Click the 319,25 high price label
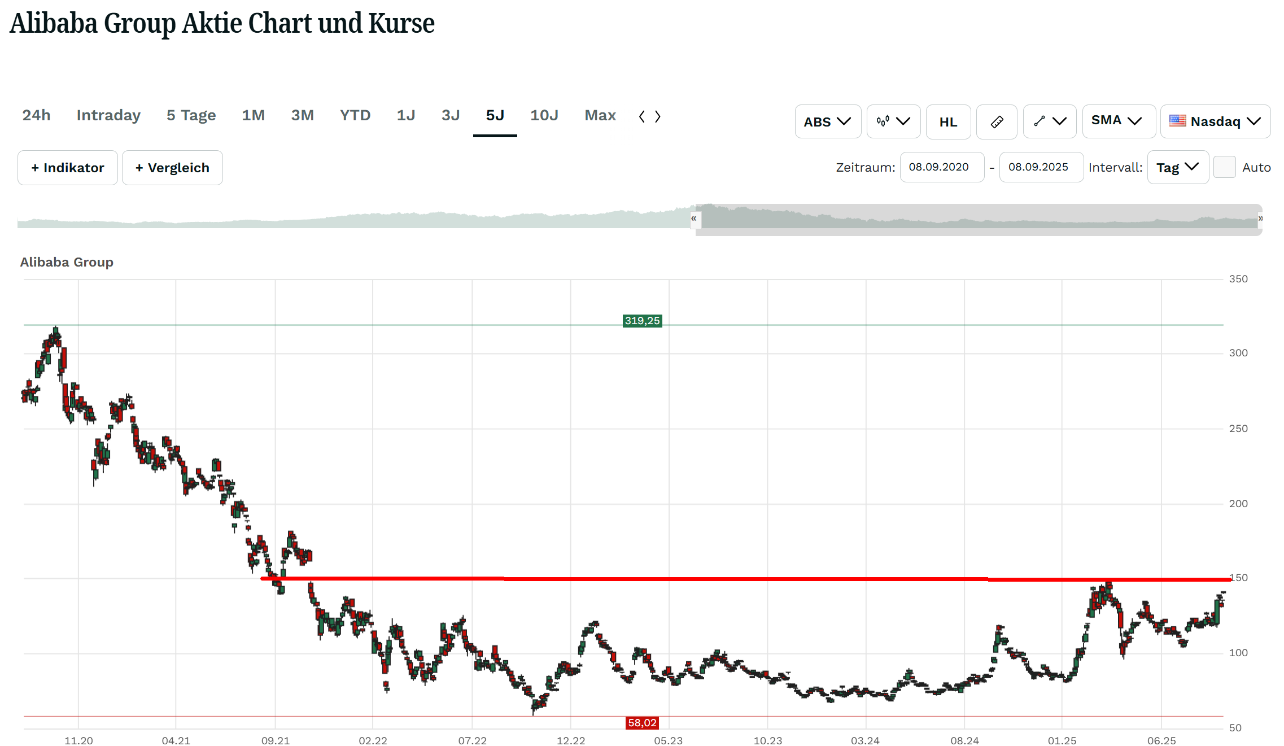The image size is (1284, 746). pos(642,321)
